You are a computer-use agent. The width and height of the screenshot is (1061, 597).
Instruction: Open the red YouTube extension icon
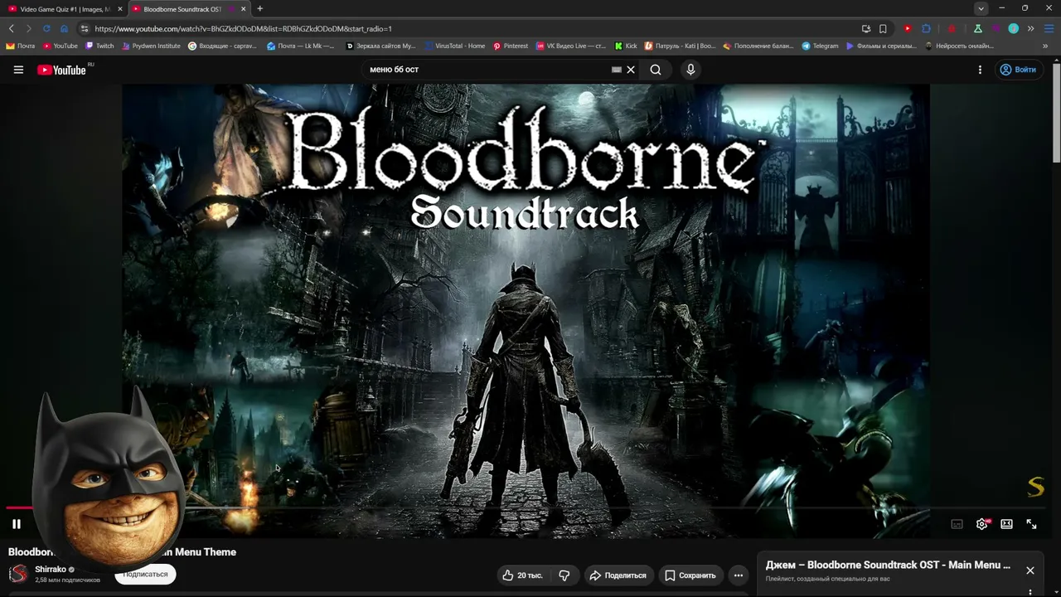click(908, 29)
